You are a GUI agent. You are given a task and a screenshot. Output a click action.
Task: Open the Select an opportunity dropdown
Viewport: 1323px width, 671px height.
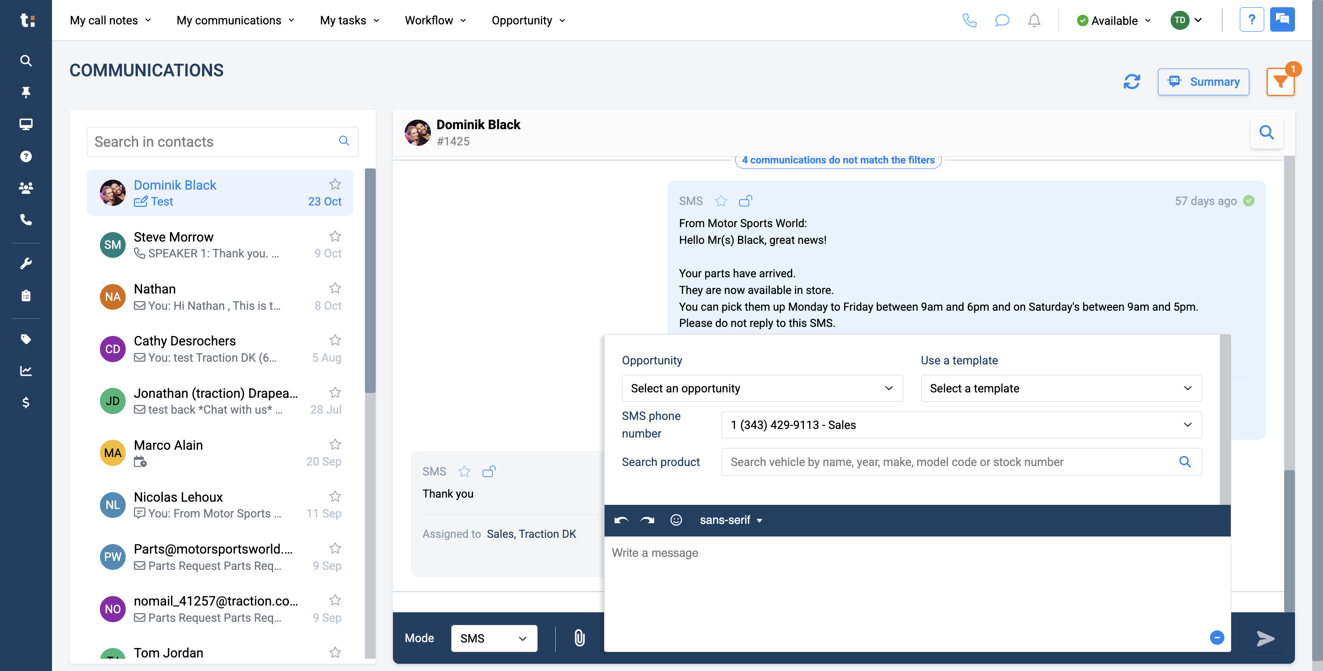coord(762,388)
